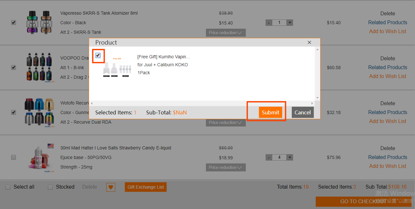Expand Price reduction for Wotofo Recurve
415x209 pixels.
tap(226, 123)
